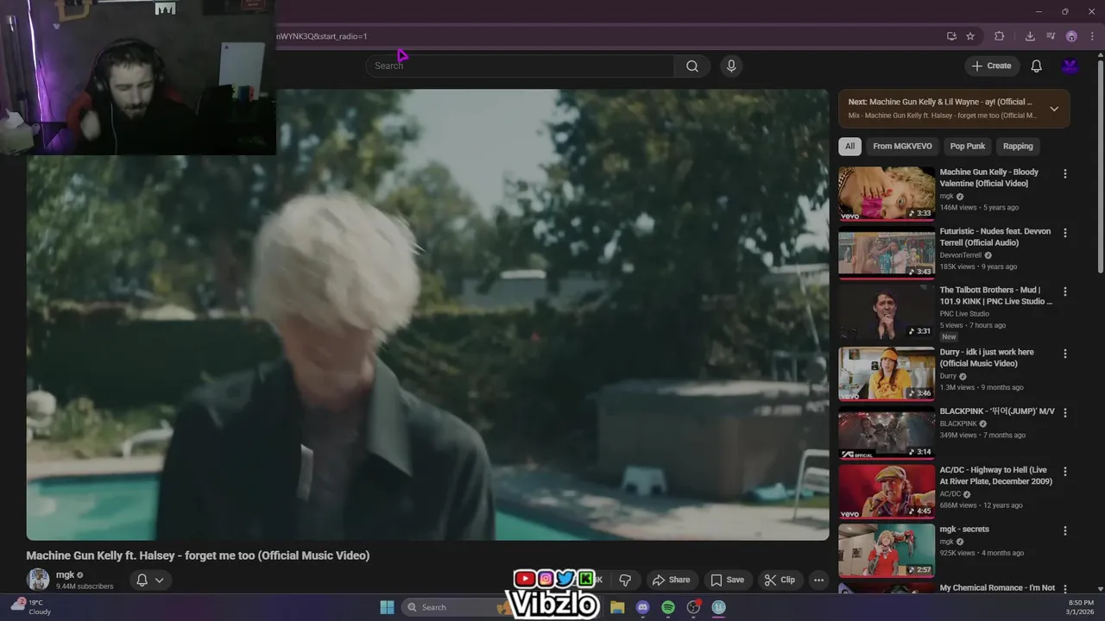The width and height of the screenshot is (1105, 621).
Task: Open Durry - idk i just work here title
Action: 987,358
